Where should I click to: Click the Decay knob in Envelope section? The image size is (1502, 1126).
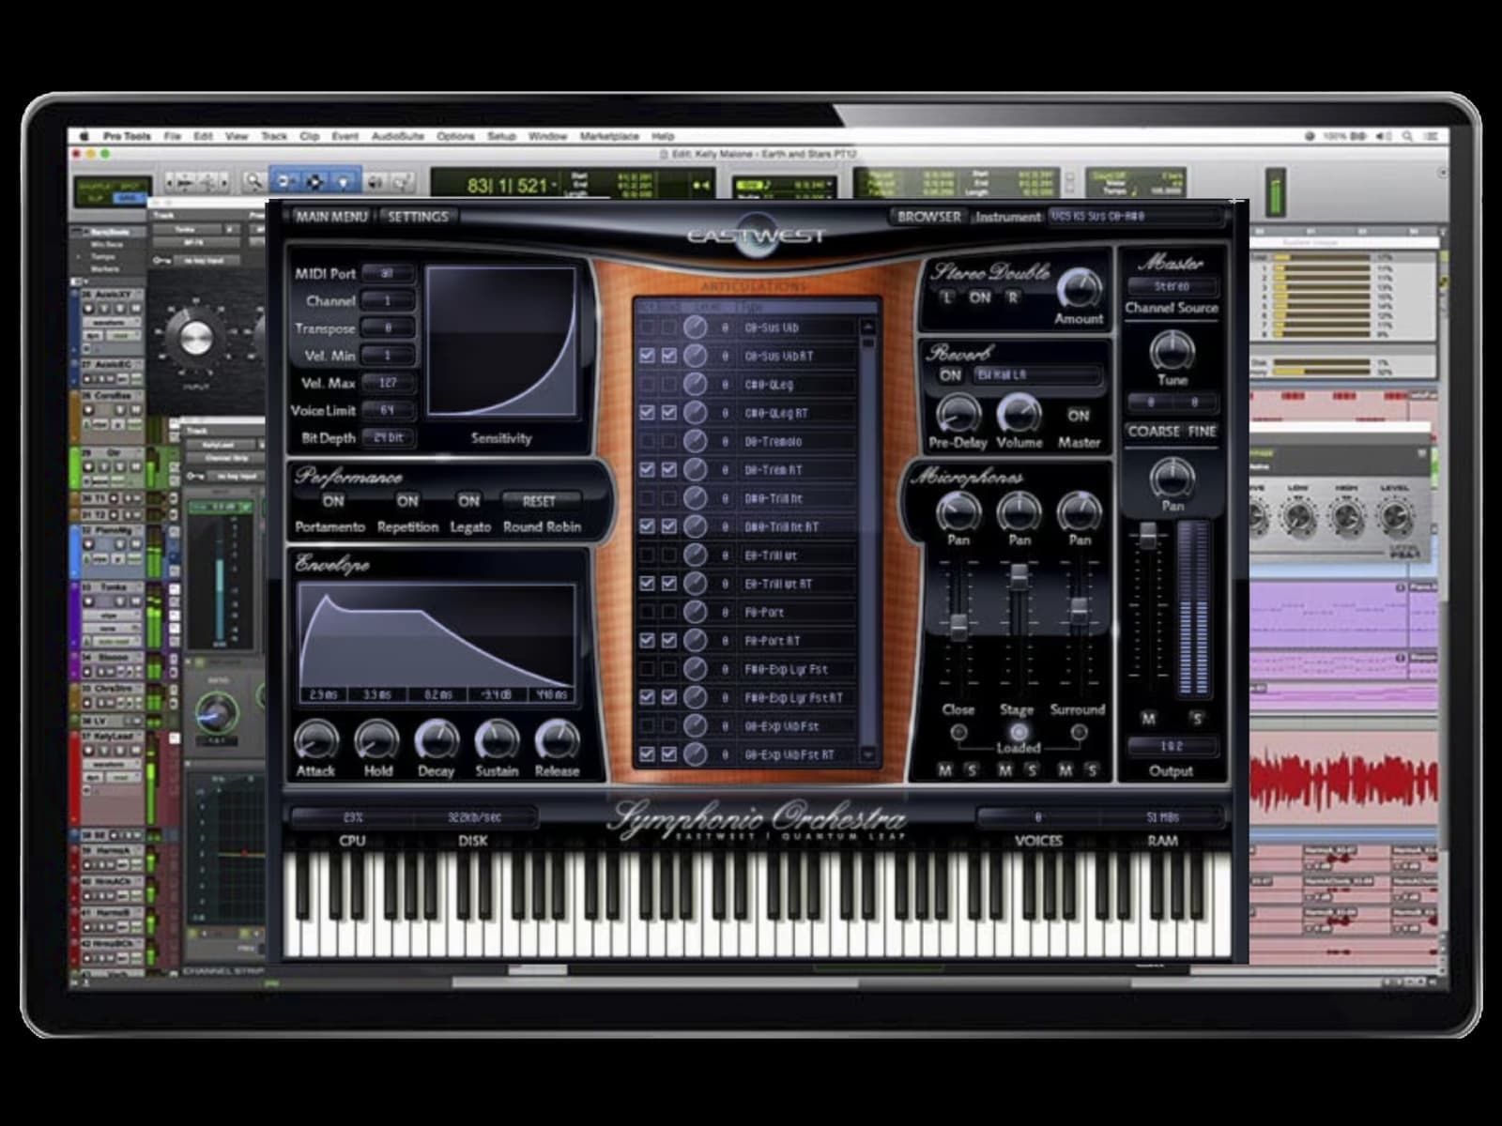click(x=437, y=741)
